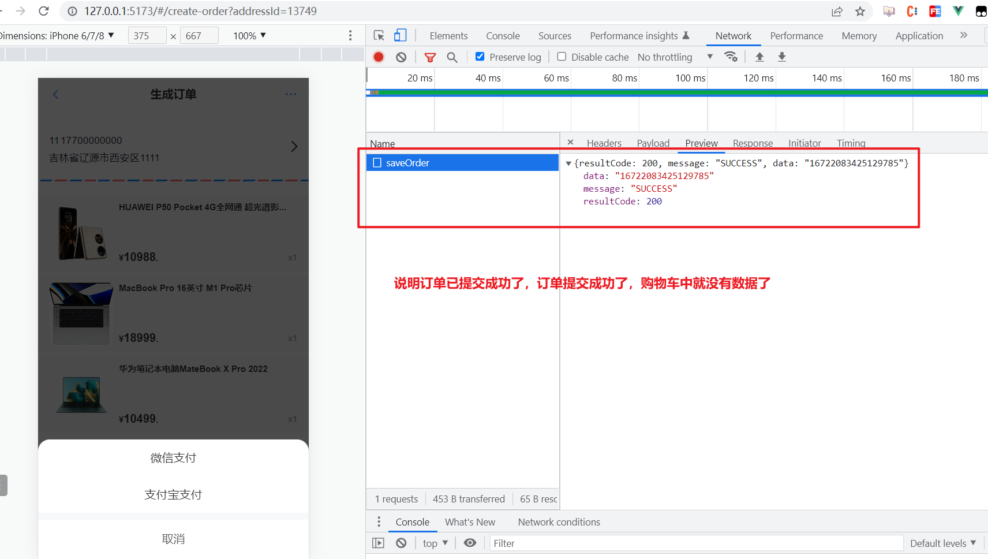This screenshot has height=559, width=988.
Task: Export HAR file download icon
Action: coord(781,57)
